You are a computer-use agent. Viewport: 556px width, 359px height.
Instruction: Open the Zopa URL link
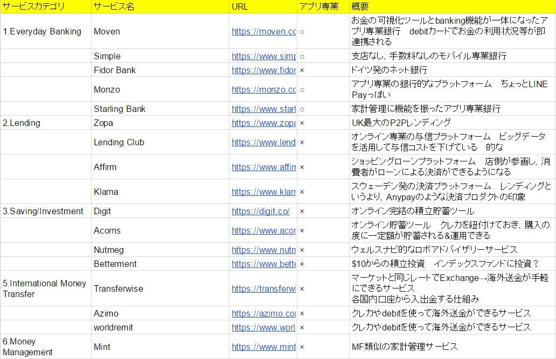[x=263, y=123]
